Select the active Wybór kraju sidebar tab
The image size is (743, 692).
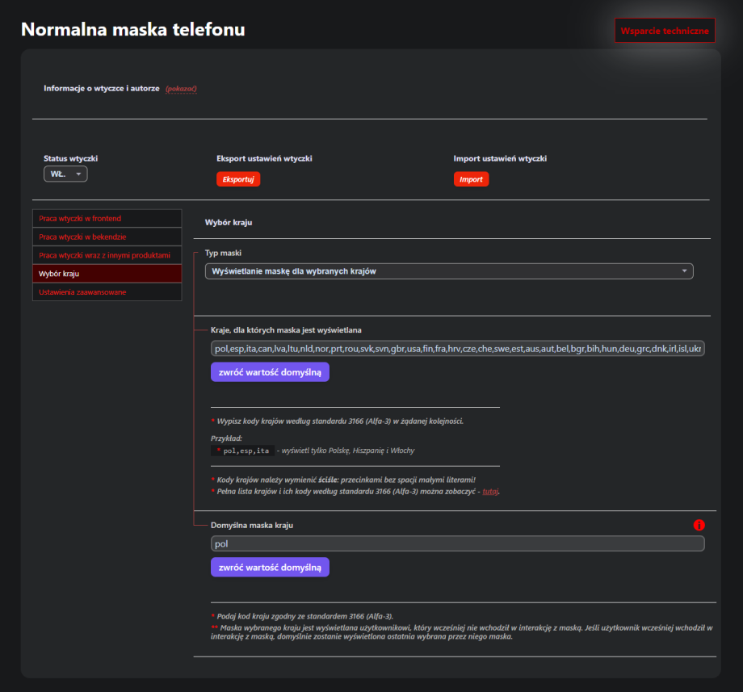pos(107,274)
